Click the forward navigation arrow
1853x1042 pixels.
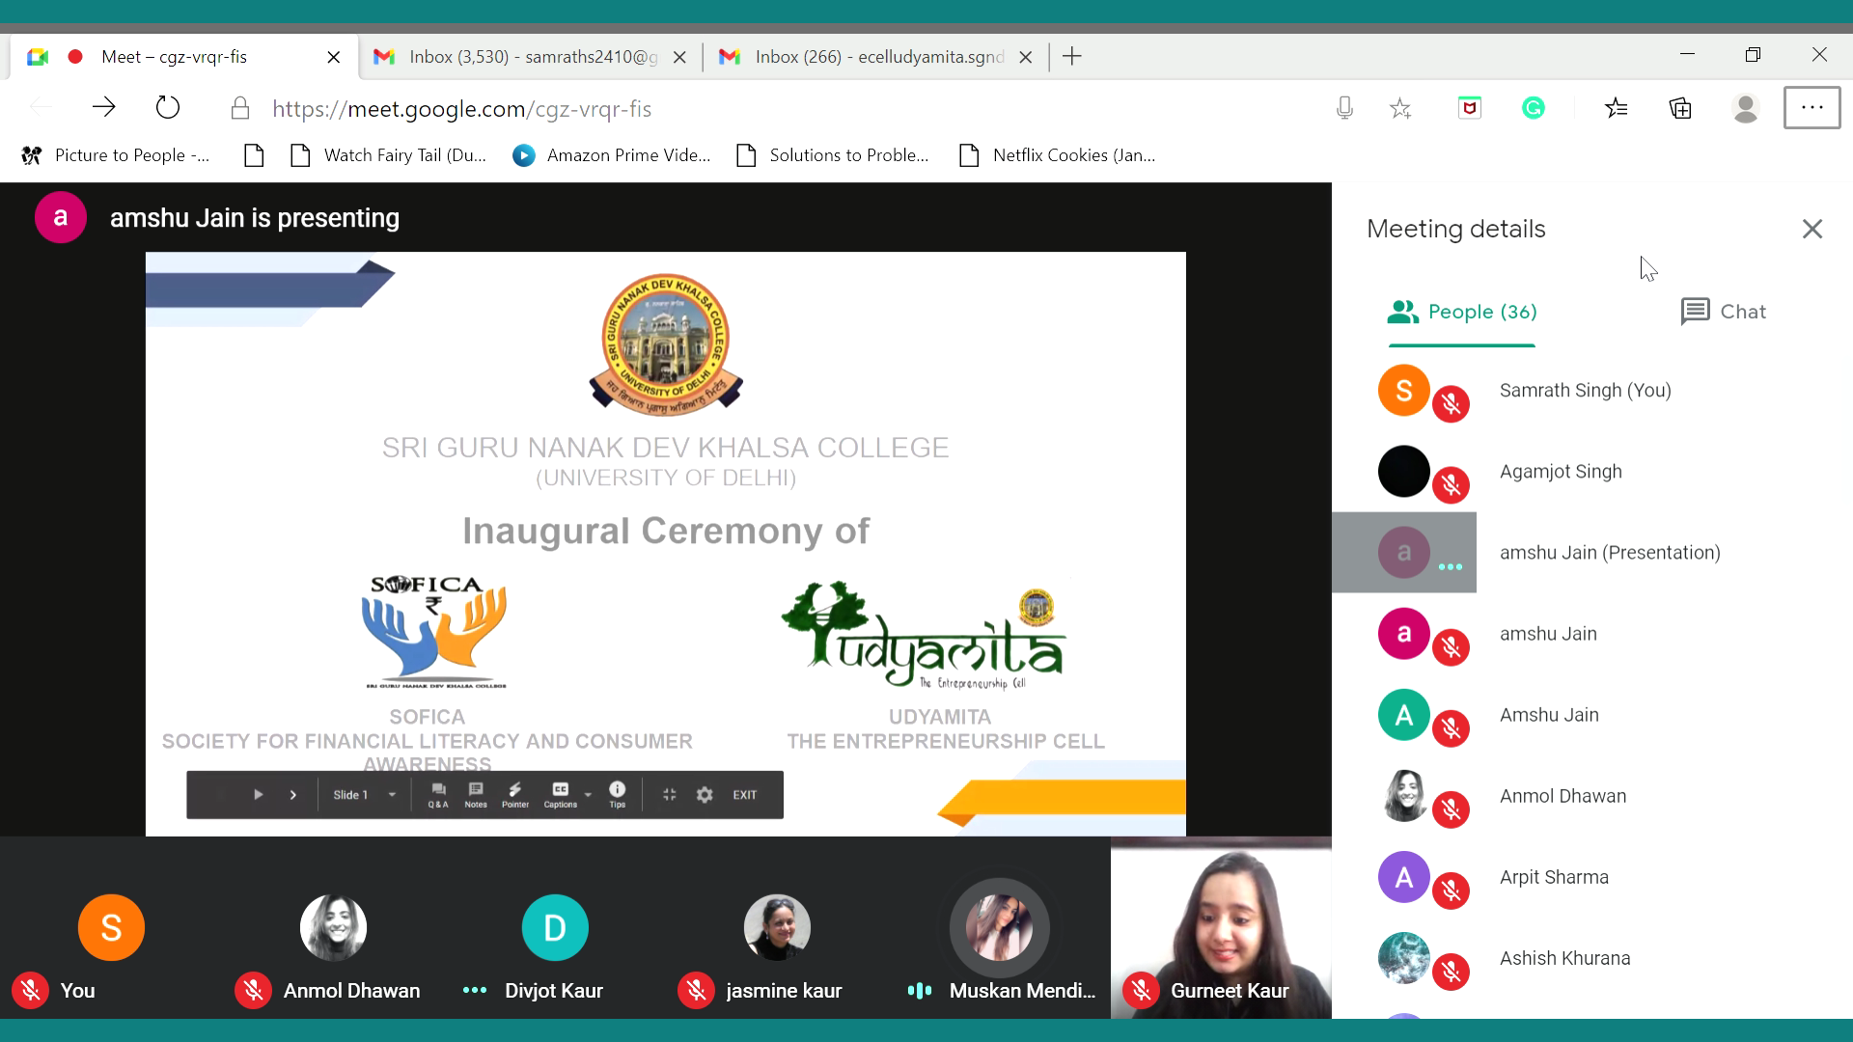coord(103,108)
